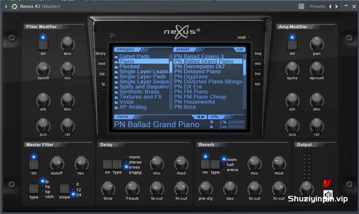Toggle the Delay on button
Viewport: 359px width, 214px height.
[x=107, y=165]
